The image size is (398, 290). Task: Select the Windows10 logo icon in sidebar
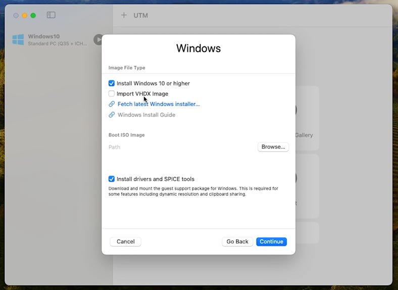[18, 39]
